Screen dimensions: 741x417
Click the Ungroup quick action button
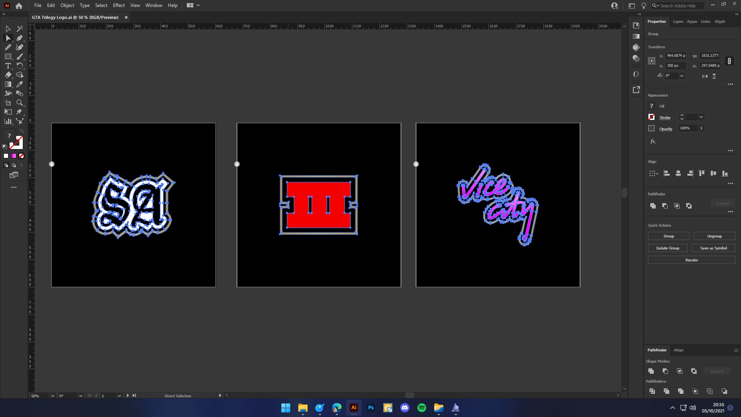714,236
